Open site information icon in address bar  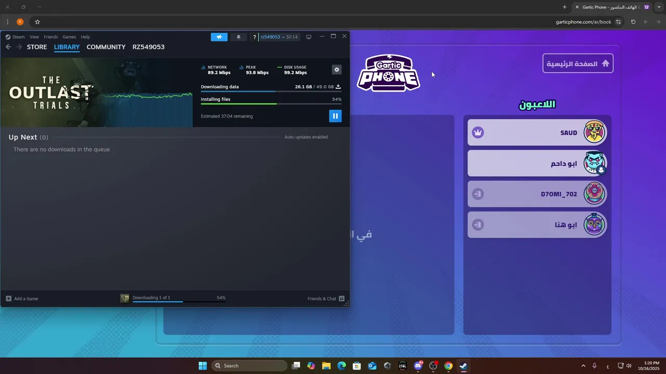coord(619,22)
